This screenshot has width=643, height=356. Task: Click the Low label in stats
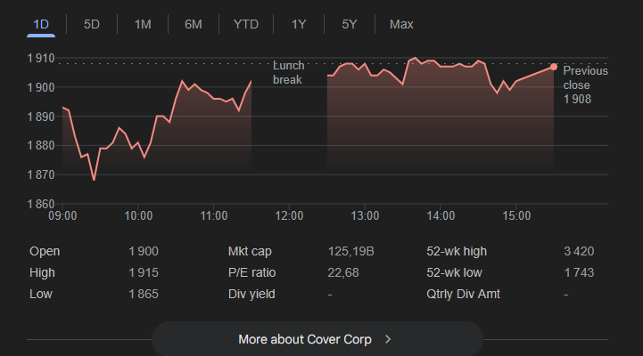41,294
